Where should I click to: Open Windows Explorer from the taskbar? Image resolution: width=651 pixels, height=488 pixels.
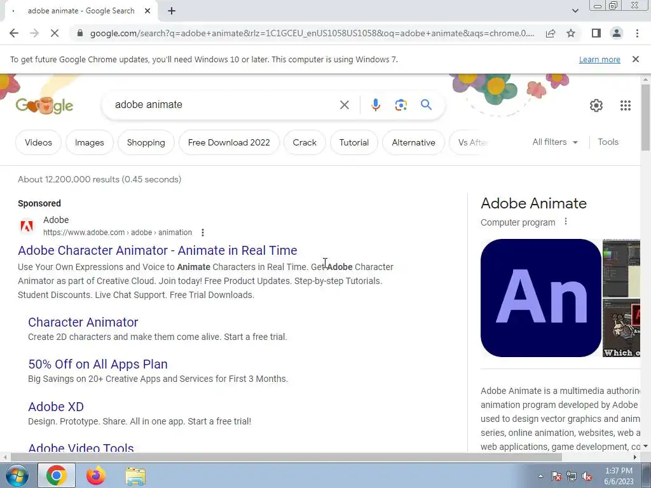tap(135, 476)
